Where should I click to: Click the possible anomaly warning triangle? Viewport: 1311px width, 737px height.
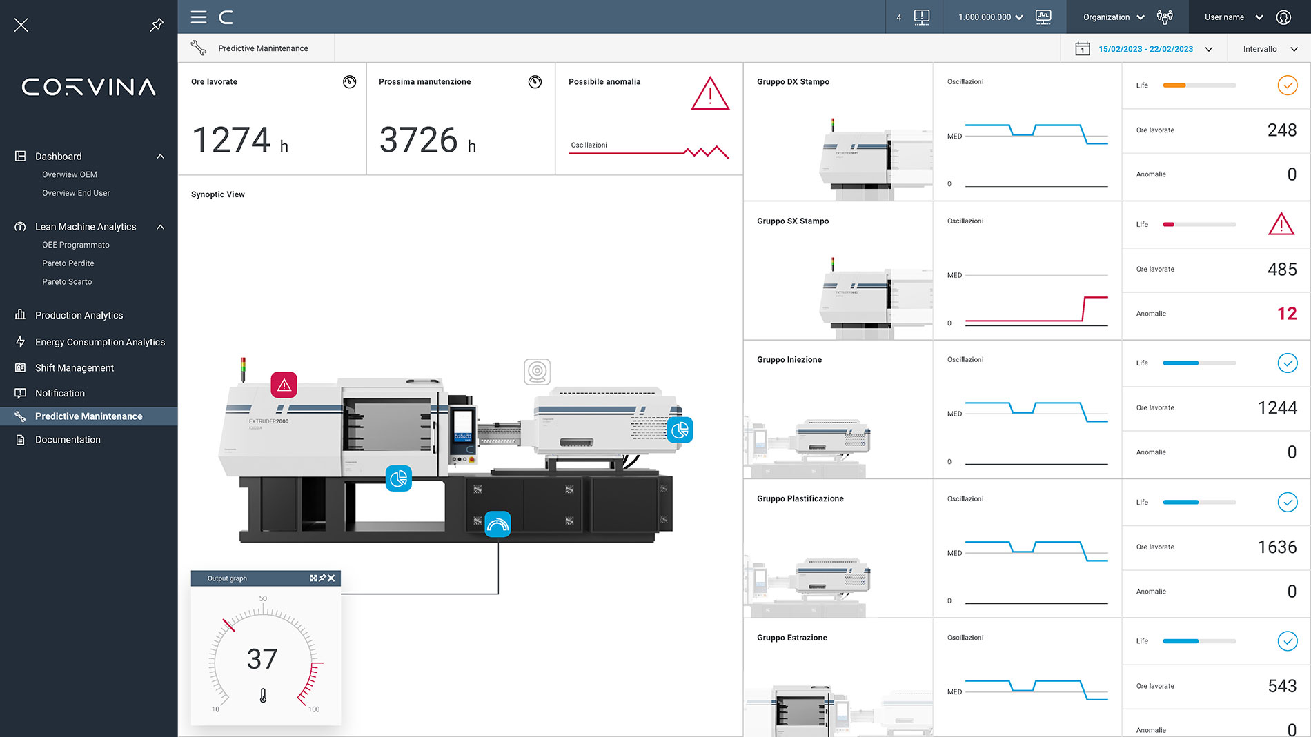click(x=709, y=94)
